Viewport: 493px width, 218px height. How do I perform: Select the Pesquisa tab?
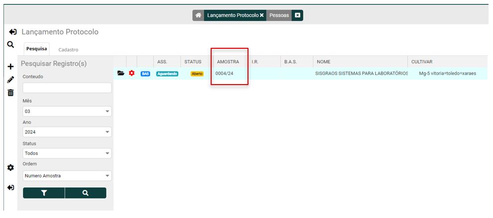point(36,49)
